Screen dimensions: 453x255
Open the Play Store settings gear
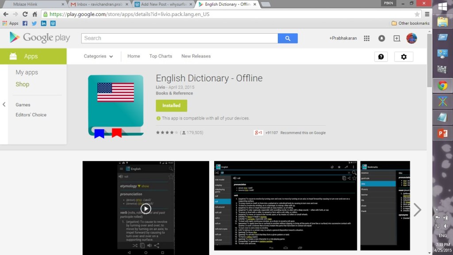(x=403, y=57)
